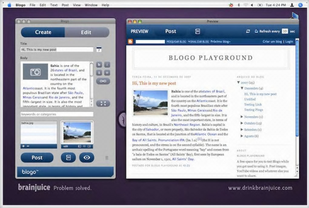309x208 pixels.
Task: Insert a hyperlink with the chain-link button
Action: (x=103, y=81)
